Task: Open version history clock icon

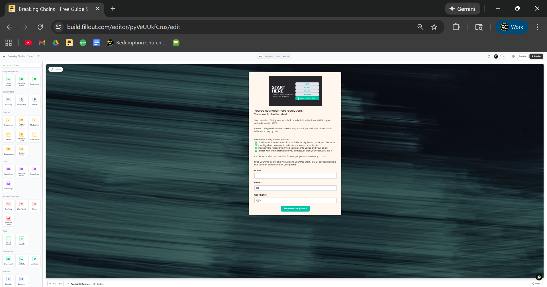Action: pyautogui.click(x=489, y=56)
